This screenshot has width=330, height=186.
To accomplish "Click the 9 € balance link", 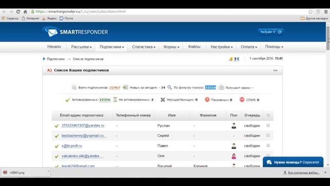I will 237,59.
